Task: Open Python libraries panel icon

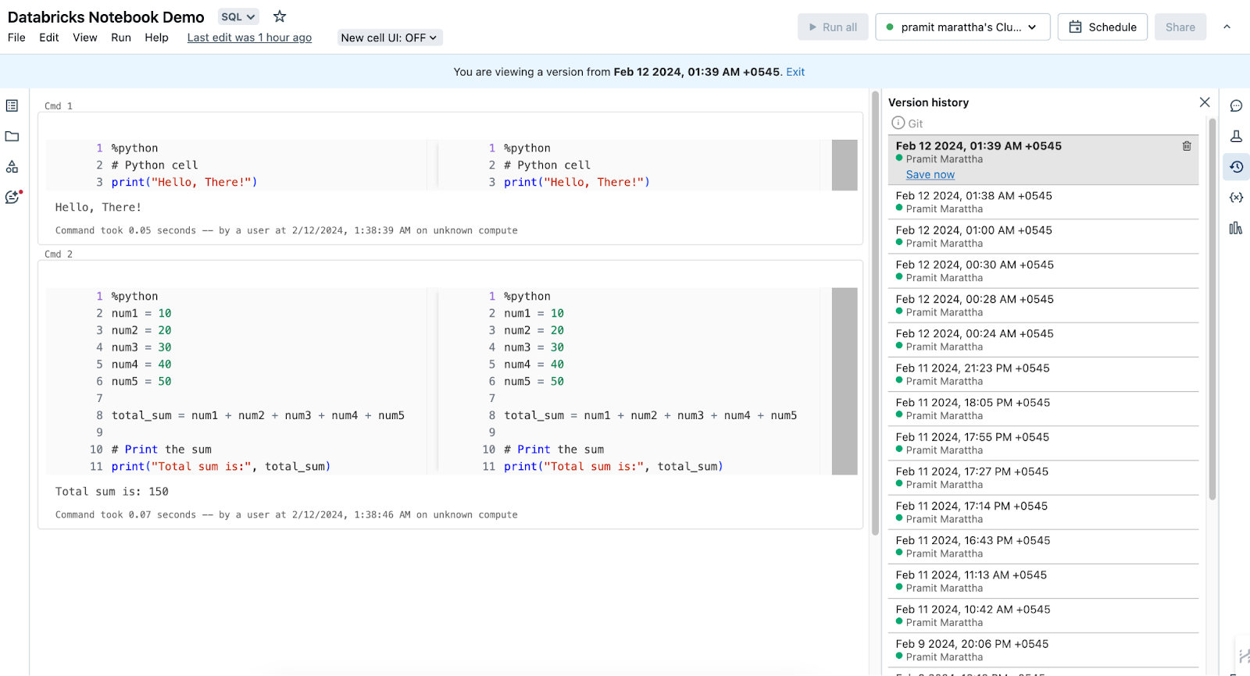Action: [1236, 228]
